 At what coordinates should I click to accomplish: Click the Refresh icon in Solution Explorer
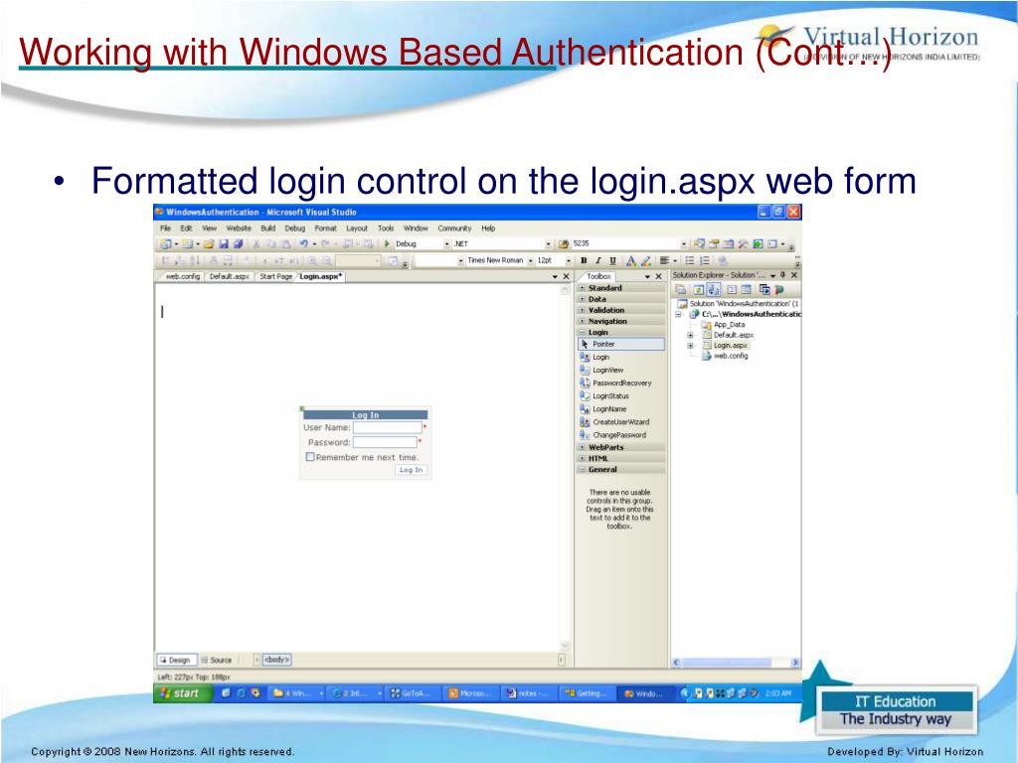(699, 290)
